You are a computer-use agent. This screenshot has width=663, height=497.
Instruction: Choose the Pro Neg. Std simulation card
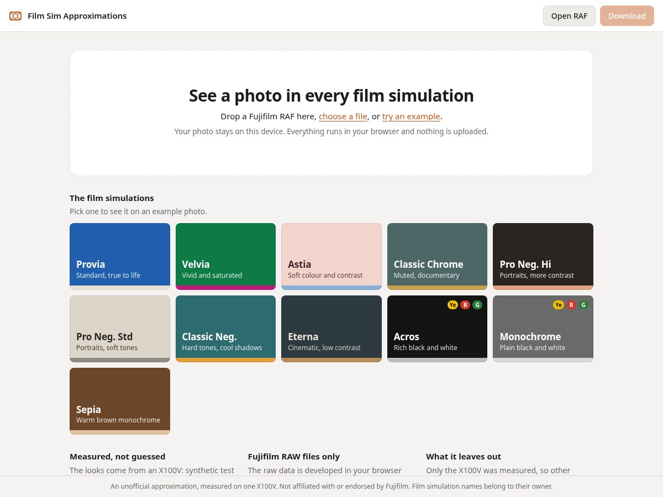coord(120,329)
